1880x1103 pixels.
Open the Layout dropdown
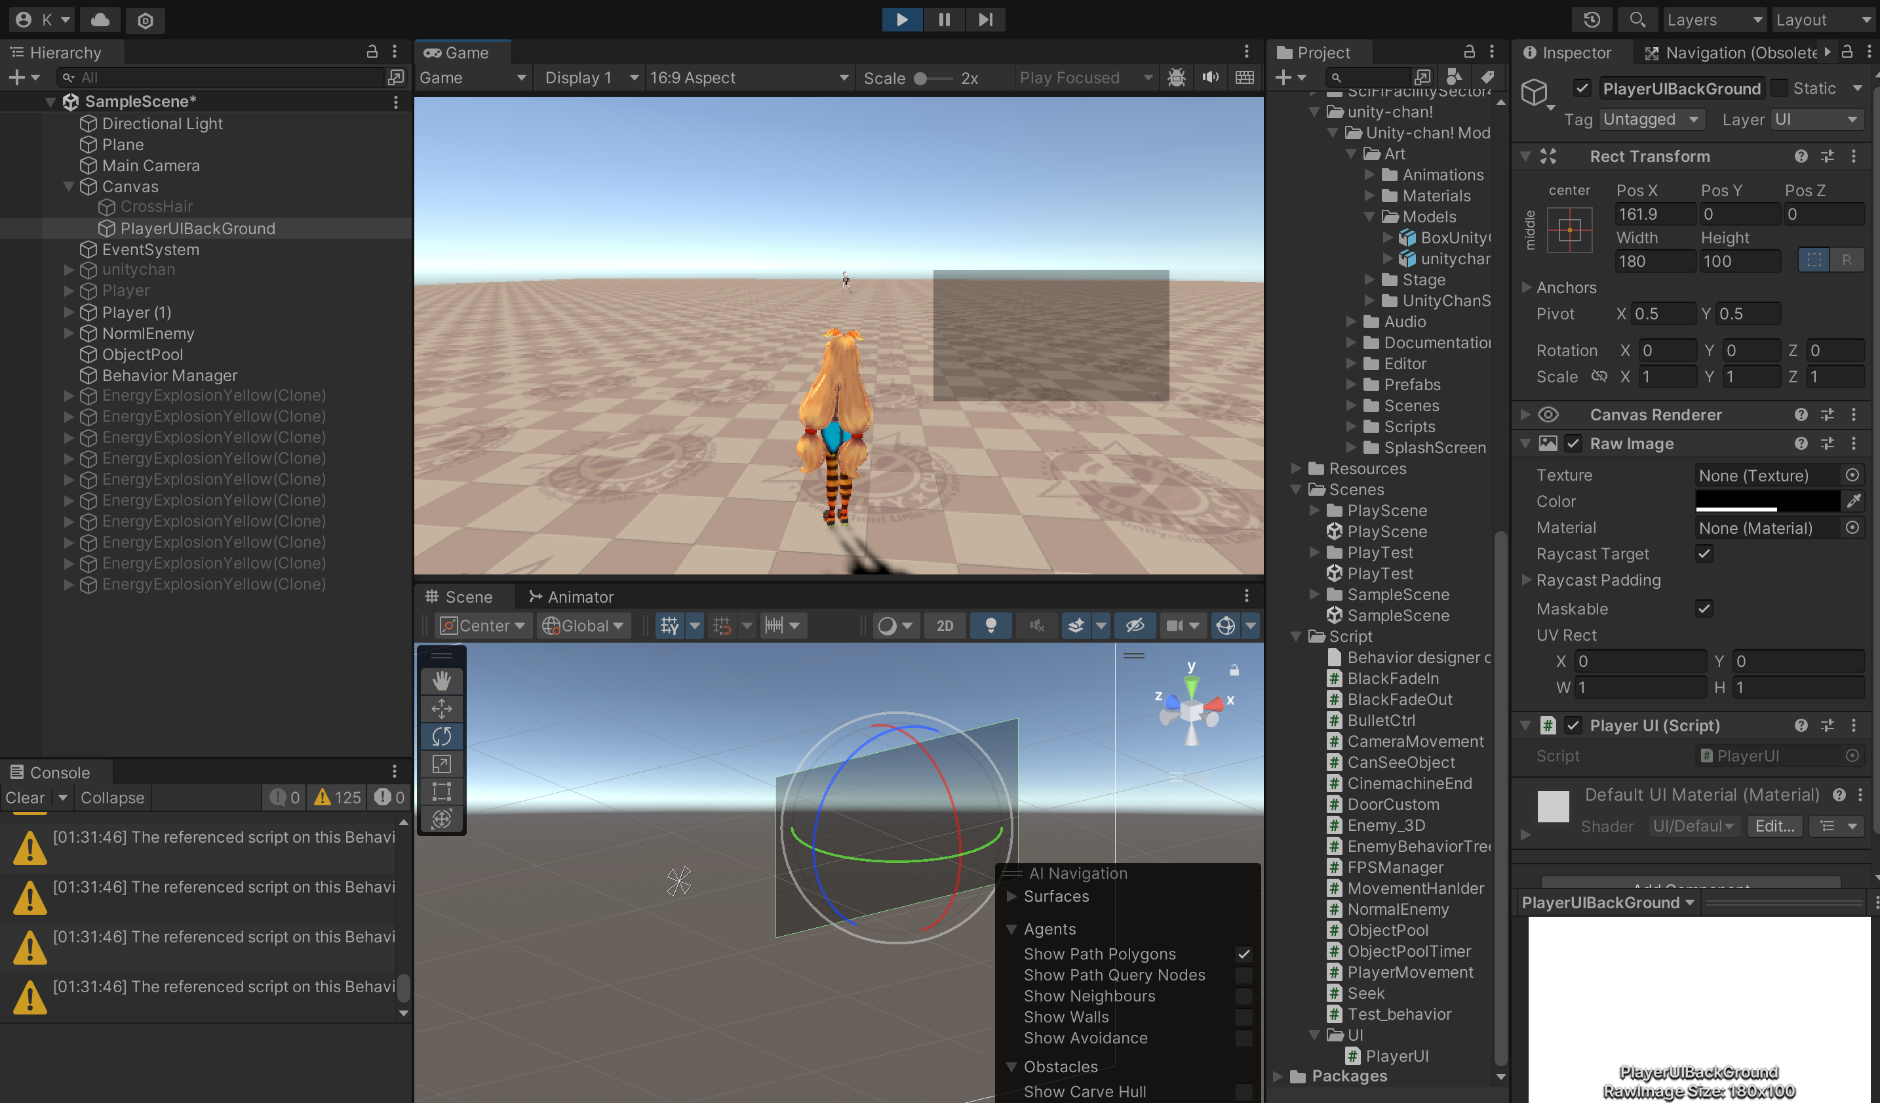(x=1824, y=20)
